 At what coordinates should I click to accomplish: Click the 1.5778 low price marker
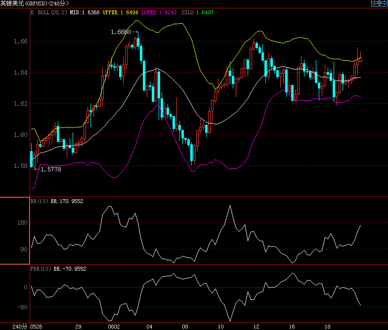click(51, 169)
